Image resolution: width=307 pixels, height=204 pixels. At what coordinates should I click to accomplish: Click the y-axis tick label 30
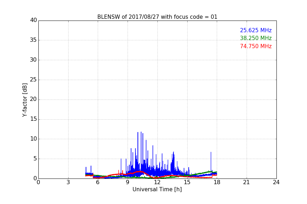point(33,60)
